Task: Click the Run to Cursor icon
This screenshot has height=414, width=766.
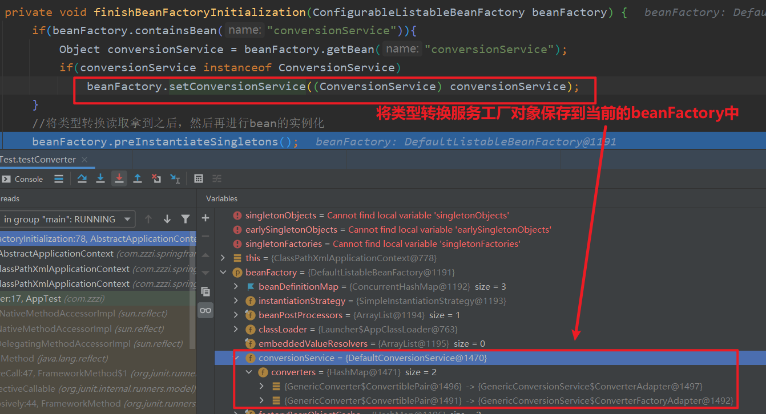Action: (x=175, y=178)
